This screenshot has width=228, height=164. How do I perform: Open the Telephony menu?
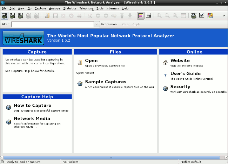[87, 8]
